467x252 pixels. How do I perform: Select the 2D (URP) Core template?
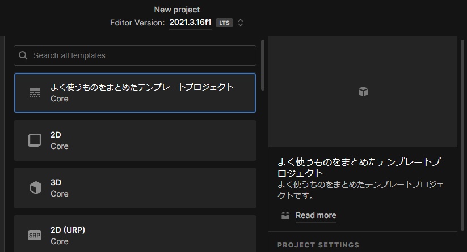135,233
